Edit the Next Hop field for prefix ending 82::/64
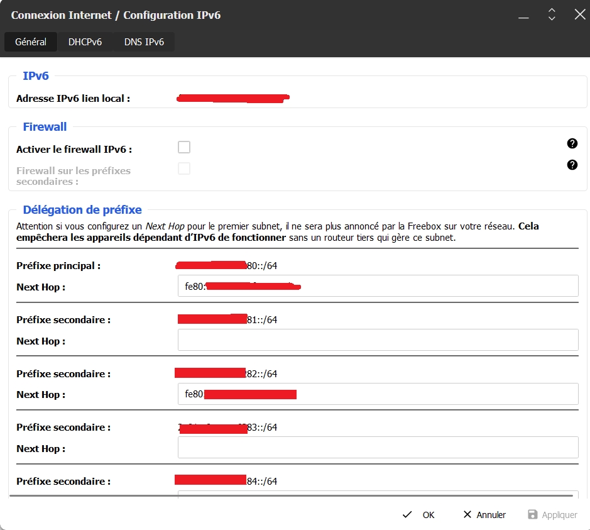 377,394
